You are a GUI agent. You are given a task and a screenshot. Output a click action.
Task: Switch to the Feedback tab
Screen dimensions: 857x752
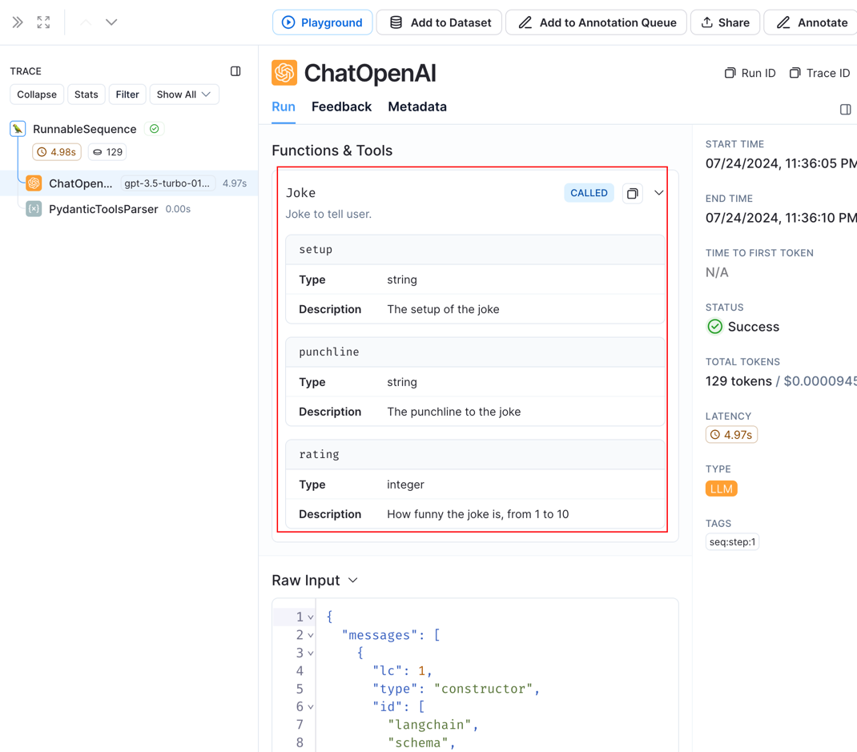pyautogui.click(x=341, y=107)
